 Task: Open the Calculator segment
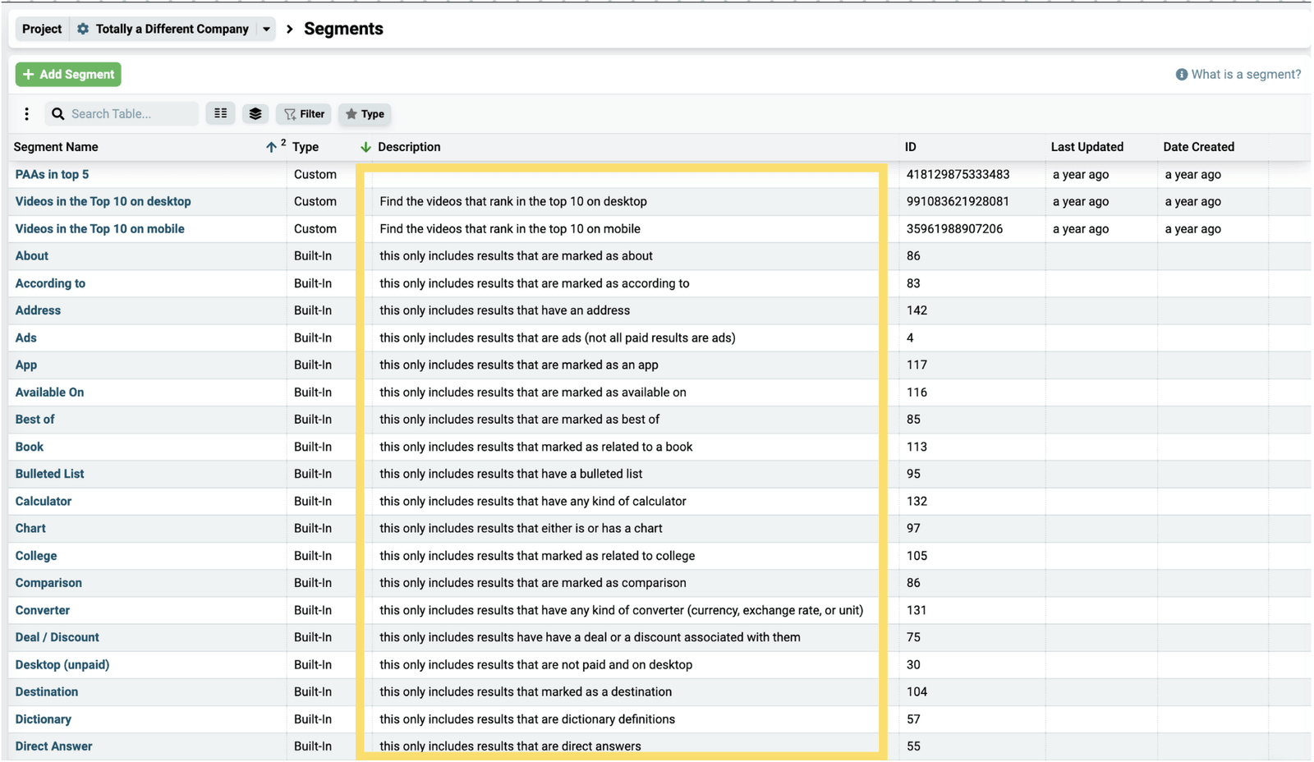(x=43, y=501)
